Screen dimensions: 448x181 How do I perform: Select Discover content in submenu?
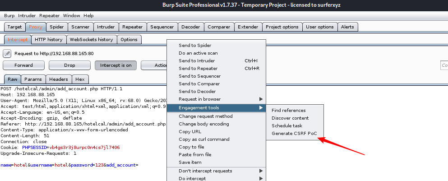[x=295, y=118]
